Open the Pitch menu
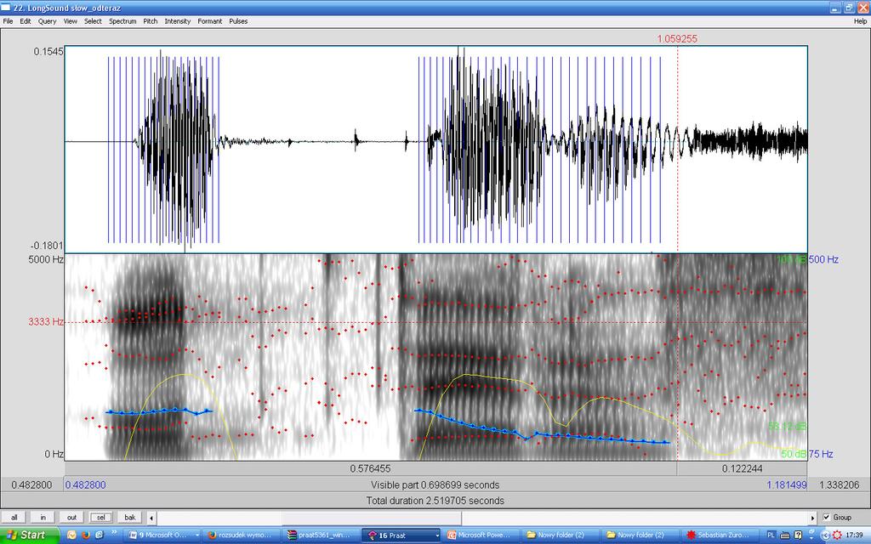The image size is (871, 544). point(150,21)
